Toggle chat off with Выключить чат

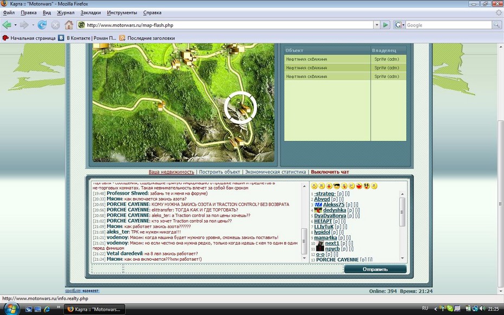coord(330,172)
